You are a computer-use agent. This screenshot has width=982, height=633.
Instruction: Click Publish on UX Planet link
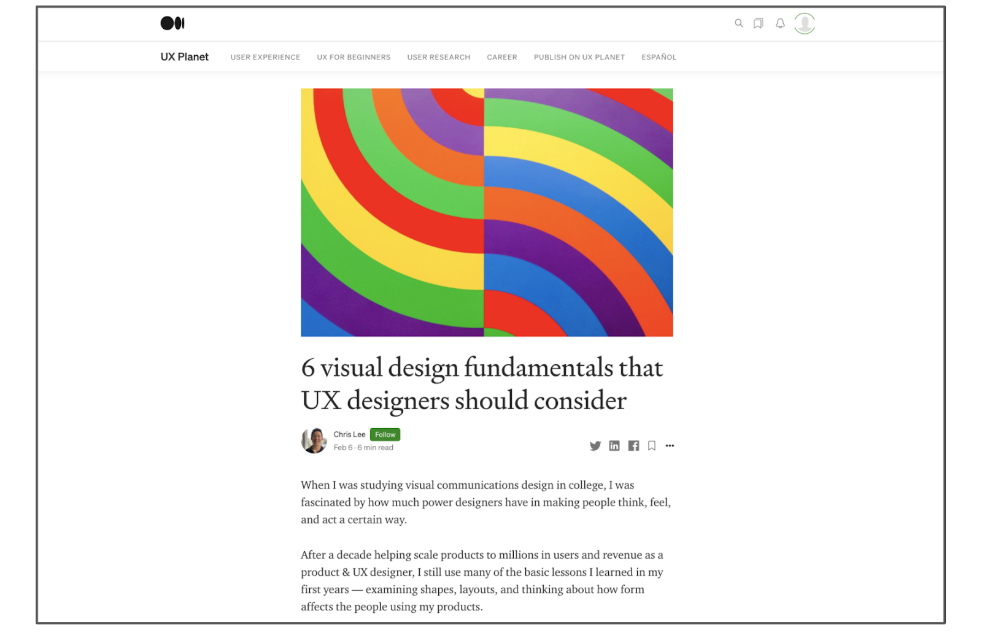tap(579, 57)
